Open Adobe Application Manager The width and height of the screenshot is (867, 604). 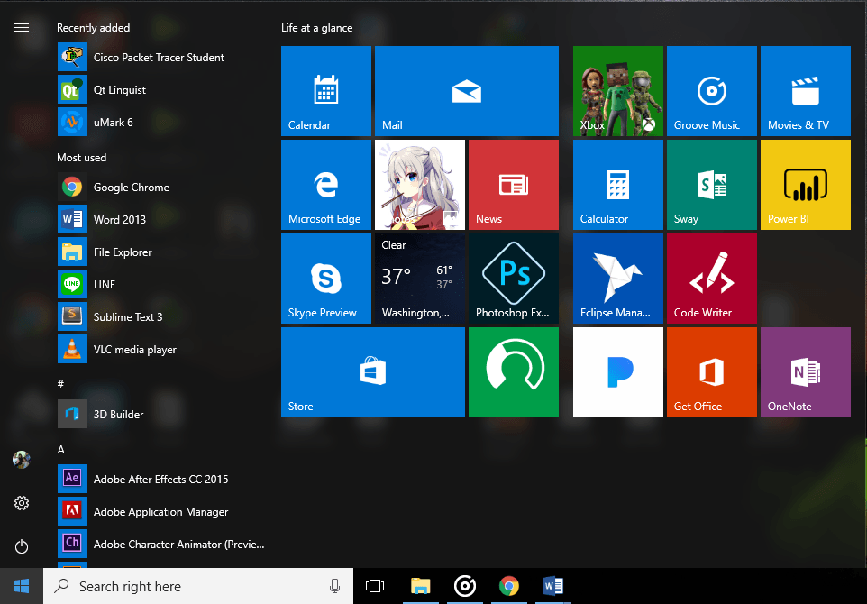click(x=160, y=512)
